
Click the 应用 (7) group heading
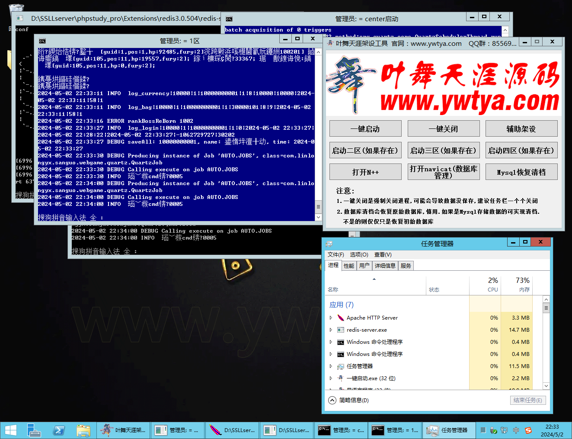(342, 305)
